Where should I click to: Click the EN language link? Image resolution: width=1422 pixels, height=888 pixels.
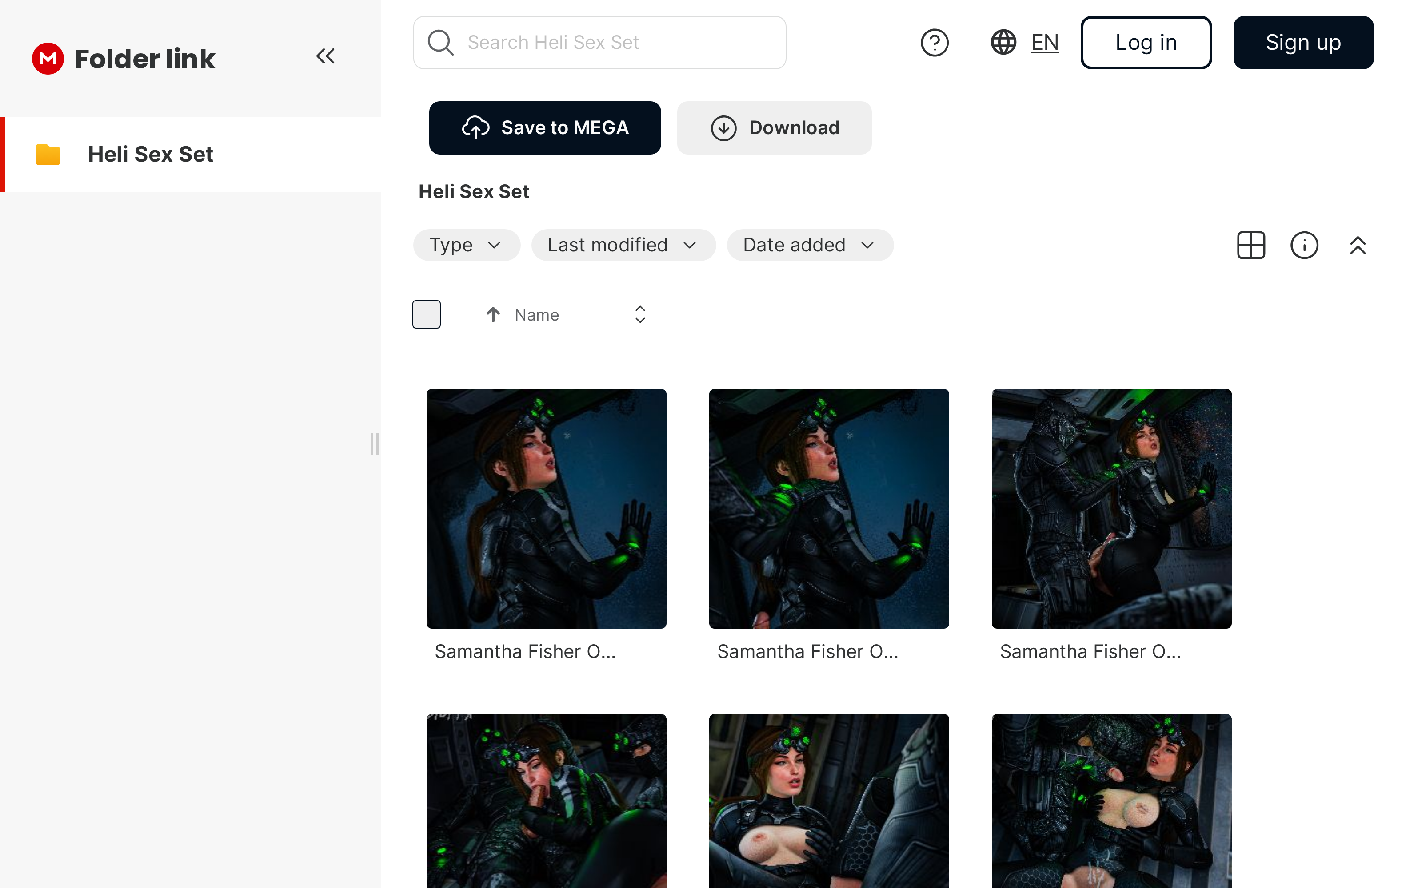[1044, 42]
